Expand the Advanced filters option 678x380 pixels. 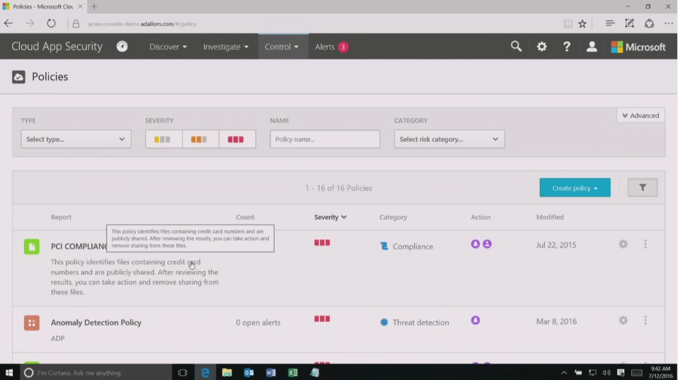(x=640, y=115)
